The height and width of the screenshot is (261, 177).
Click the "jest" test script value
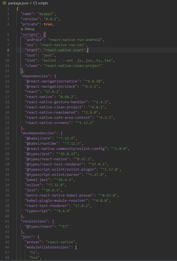[x=48, y=55]
